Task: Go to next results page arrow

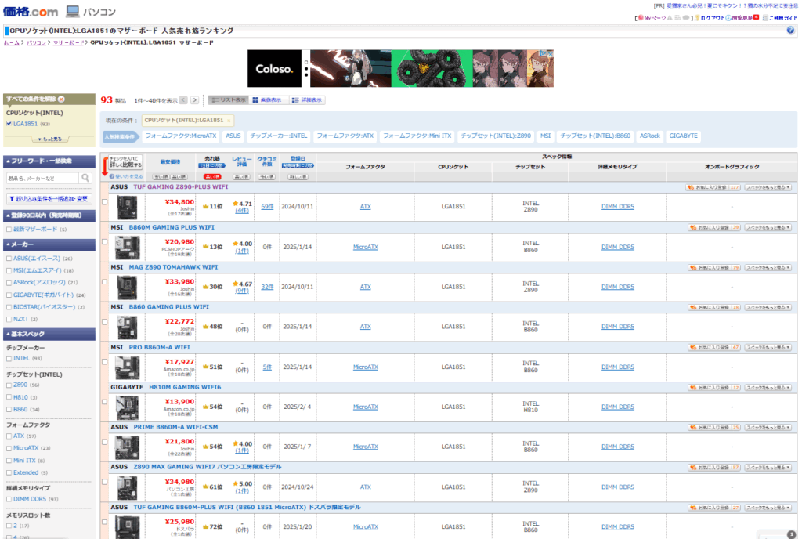Action: [x=195, y=100]
